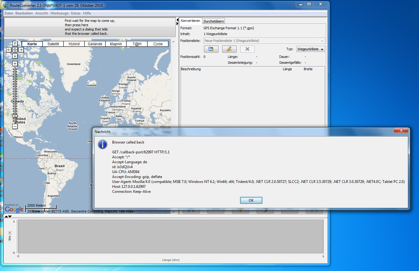
Task: Pan the map up with arrow button
Action: coord(15,44)
